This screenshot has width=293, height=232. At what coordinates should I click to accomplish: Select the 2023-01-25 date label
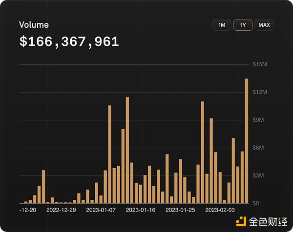pyautogui.click(x=181, y=210)
